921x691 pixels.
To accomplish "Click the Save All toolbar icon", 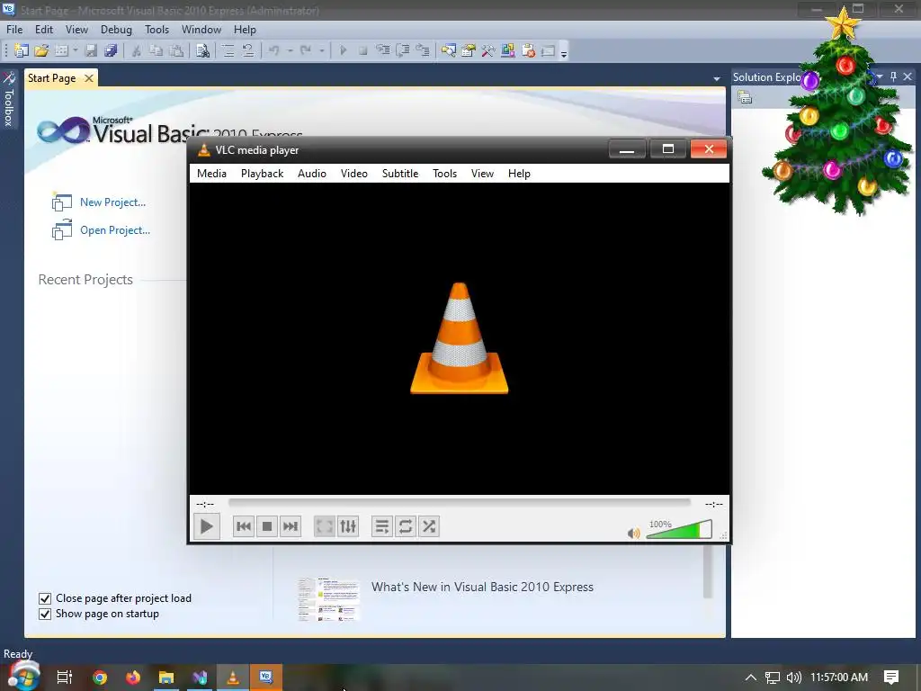I will (111, 50).
